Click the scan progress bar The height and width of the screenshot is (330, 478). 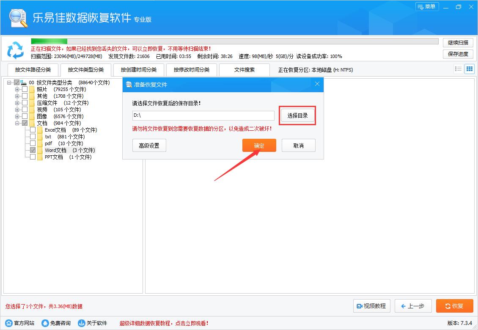point(234,41)
